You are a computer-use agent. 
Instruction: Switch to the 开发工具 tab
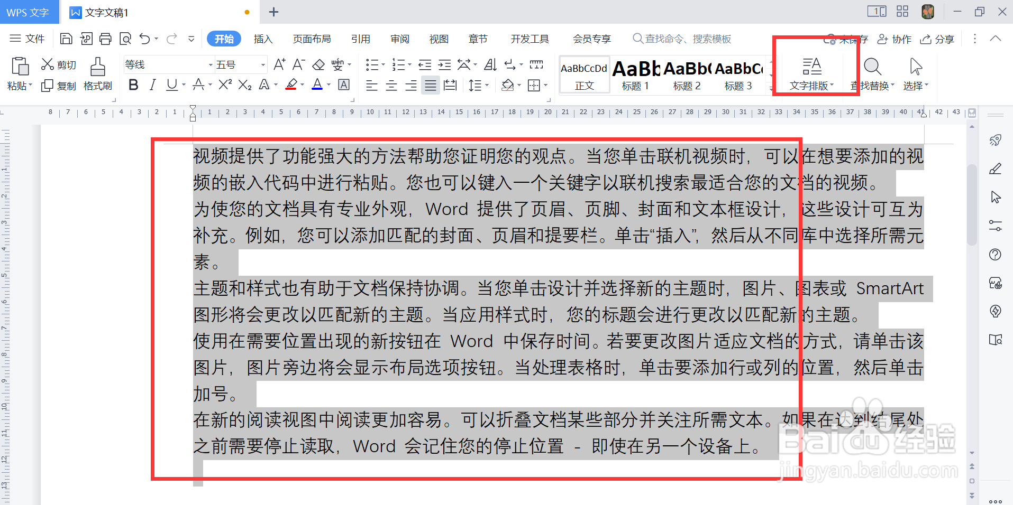(x=530, y=39)
